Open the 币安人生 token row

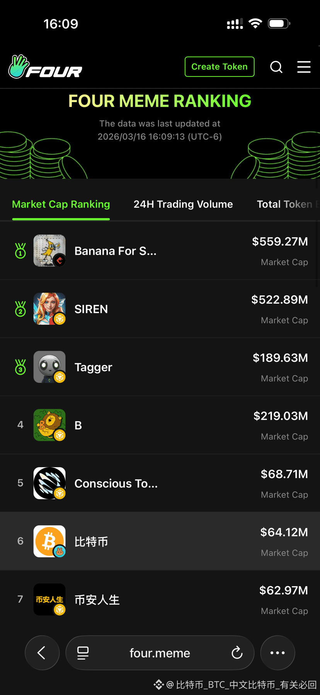pos(160,599)
